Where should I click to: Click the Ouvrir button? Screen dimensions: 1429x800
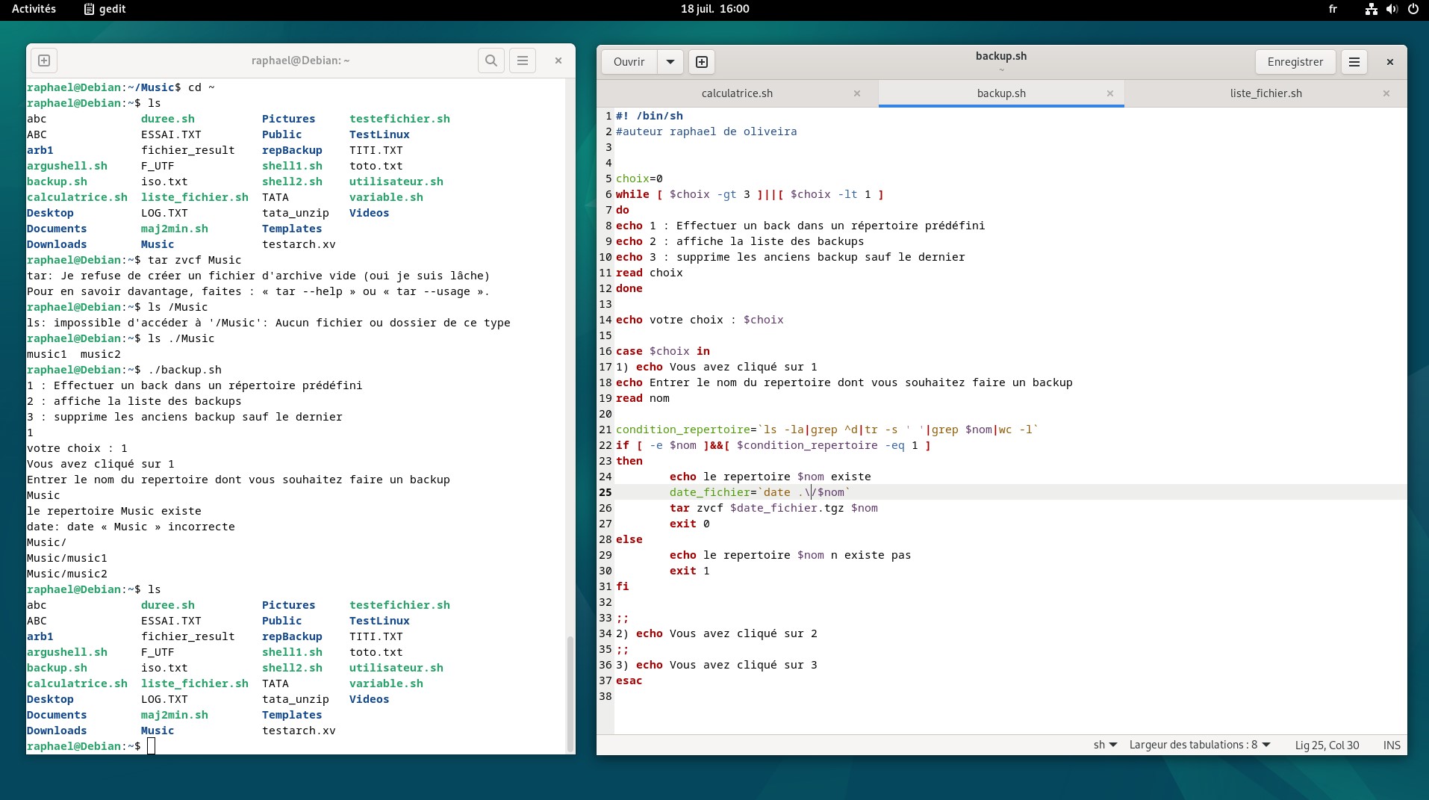[629, 62]
